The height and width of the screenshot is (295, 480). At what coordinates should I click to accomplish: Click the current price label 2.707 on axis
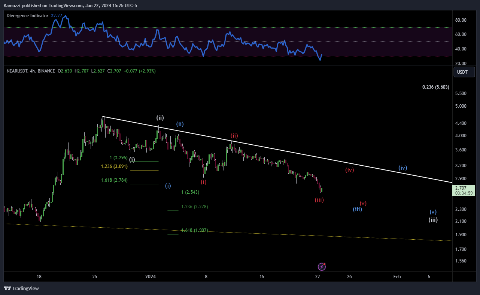click(461, 188)
